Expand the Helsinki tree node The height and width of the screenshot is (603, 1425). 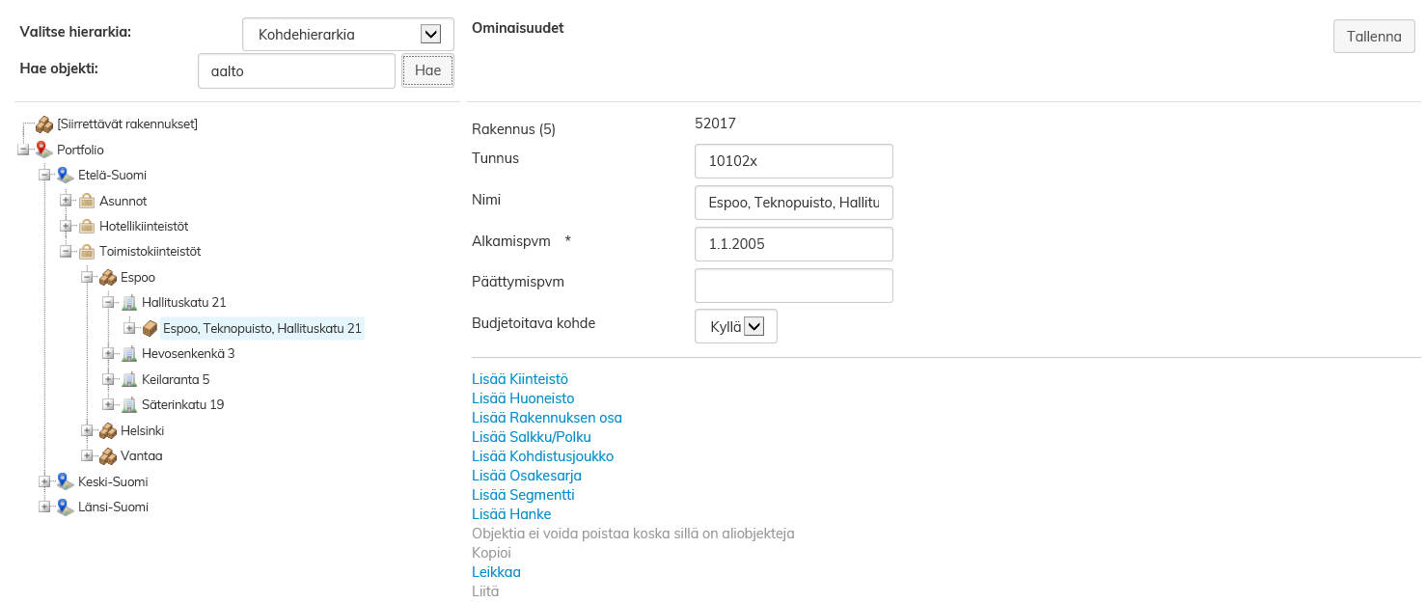coord(88,430)
